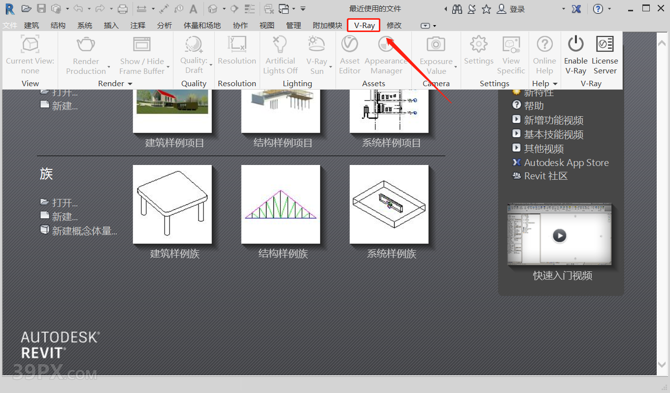Screen dimensions: 670x393
Task: Expand the Redo history dropdown arrow
Action: click(111, 9)
